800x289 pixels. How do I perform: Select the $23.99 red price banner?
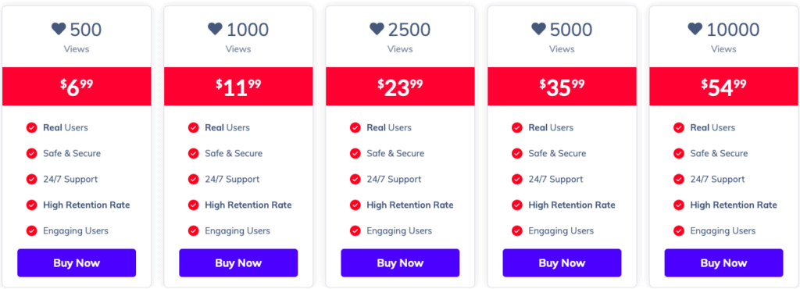click(400, 86)
